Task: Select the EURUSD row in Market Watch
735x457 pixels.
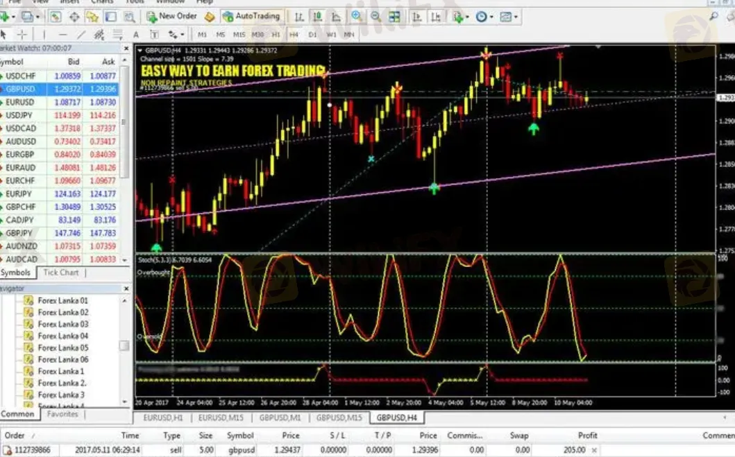Action: (x=59, y=102)
